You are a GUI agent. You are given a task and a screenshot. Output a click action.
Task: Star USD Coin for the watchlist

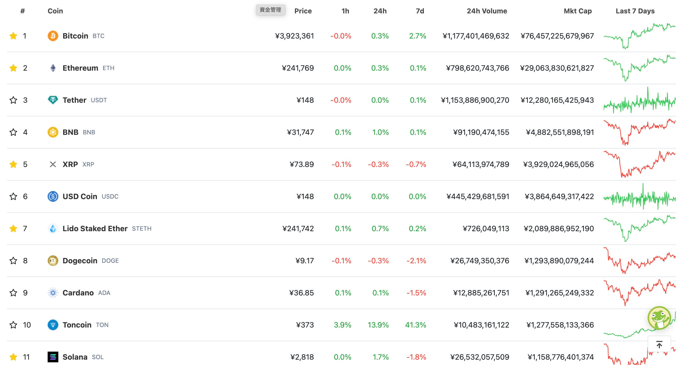[13, 196]
